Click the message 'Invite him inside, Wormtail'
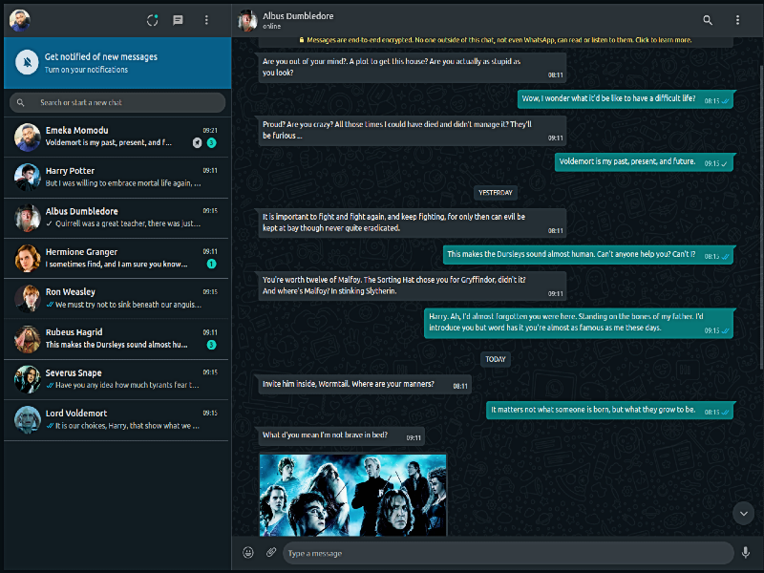Viewport: 764px width, 573px height. (x=364, y=385)
